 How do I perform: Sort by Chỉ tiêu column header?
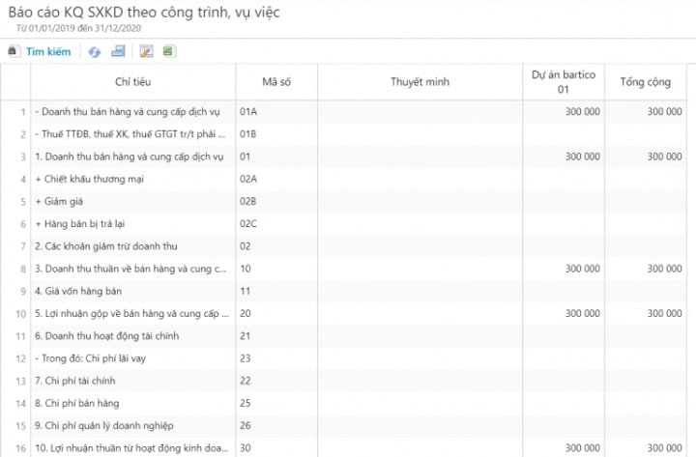(x=132, y=81)
